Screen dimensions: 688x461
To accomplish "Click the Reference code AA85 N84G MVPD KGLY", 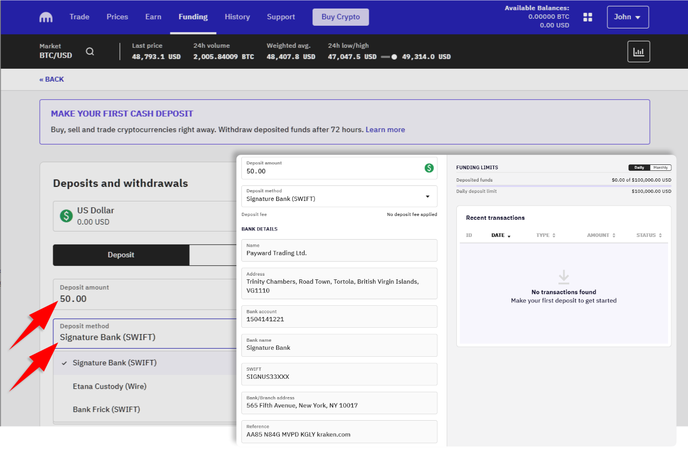I will [339, 431].
